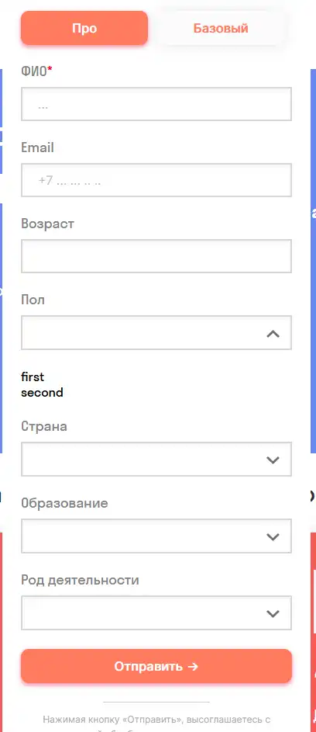Screen dimensions: 316x732
Task: Click the Email field label
Action: (x=37, y=147)
